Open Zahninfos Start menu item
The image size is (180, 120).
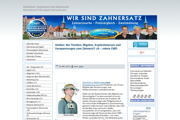(33, 44)
